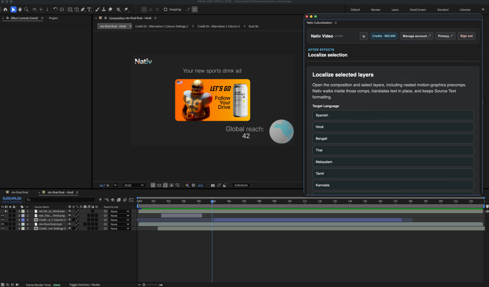489x287 pixels.
Task: Expand layer 4 ntv-final-final.mp4 properties
Action: (x=19, y=224)
